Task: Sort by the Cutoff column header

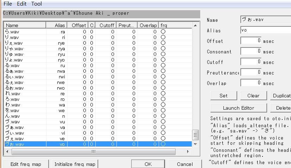Action: [x=106, y=25]
